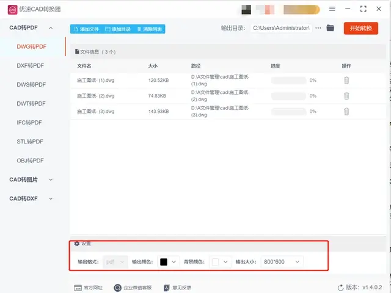Open the hamburger menu in title bar
Viewport: 391px width, 293px height.
point(332,9)
